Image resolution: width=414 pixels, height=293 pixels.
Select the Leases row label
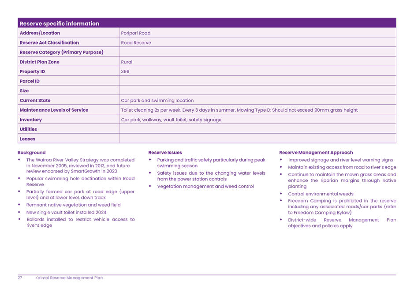click(27, 139)
